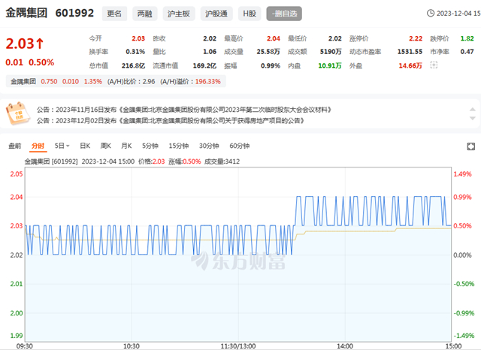Viewport: 481px width, 350px height.
Task: Click the H股 tag button
Action: [250, 14]
